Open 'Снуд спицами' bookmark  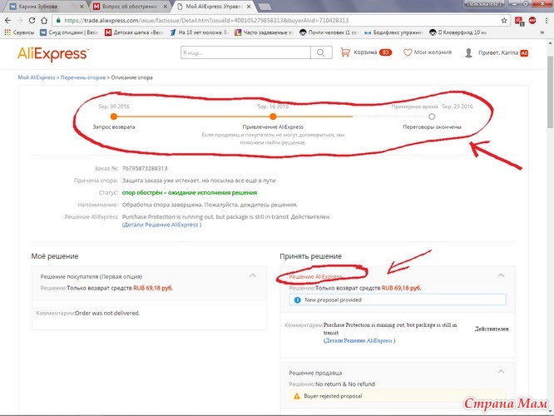point(69,32)
